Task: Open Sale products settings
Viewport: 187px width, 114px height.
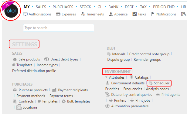Action: point(29,59)
